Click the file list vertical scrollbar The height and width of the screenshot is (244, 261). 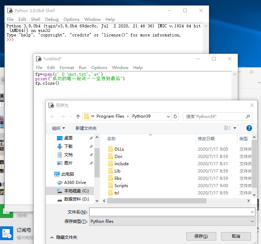[x=254, y=163]
